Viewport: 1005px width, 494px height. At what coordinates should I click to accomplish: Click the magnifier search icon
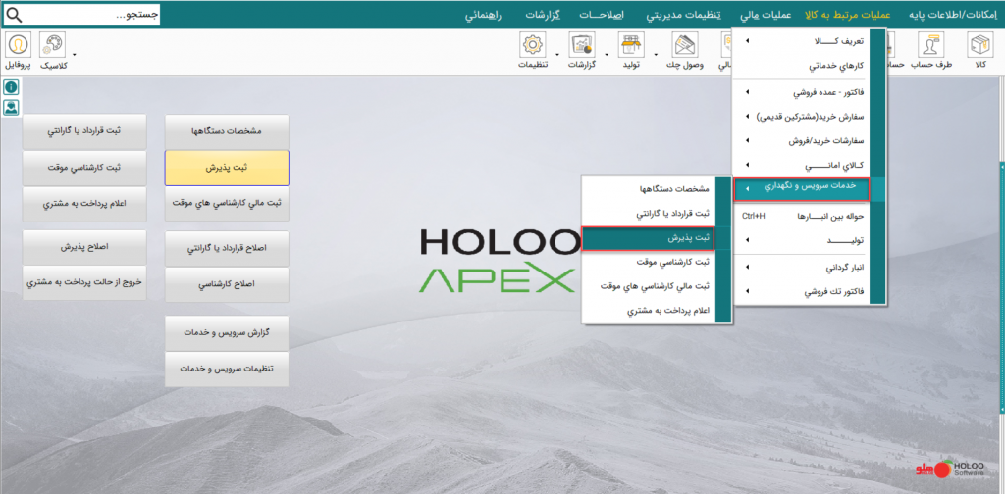click(14, 14)
